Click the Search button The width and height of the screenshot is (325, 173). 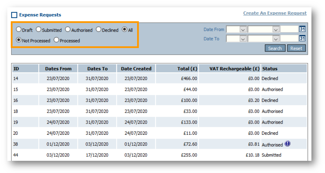point(275,48)
